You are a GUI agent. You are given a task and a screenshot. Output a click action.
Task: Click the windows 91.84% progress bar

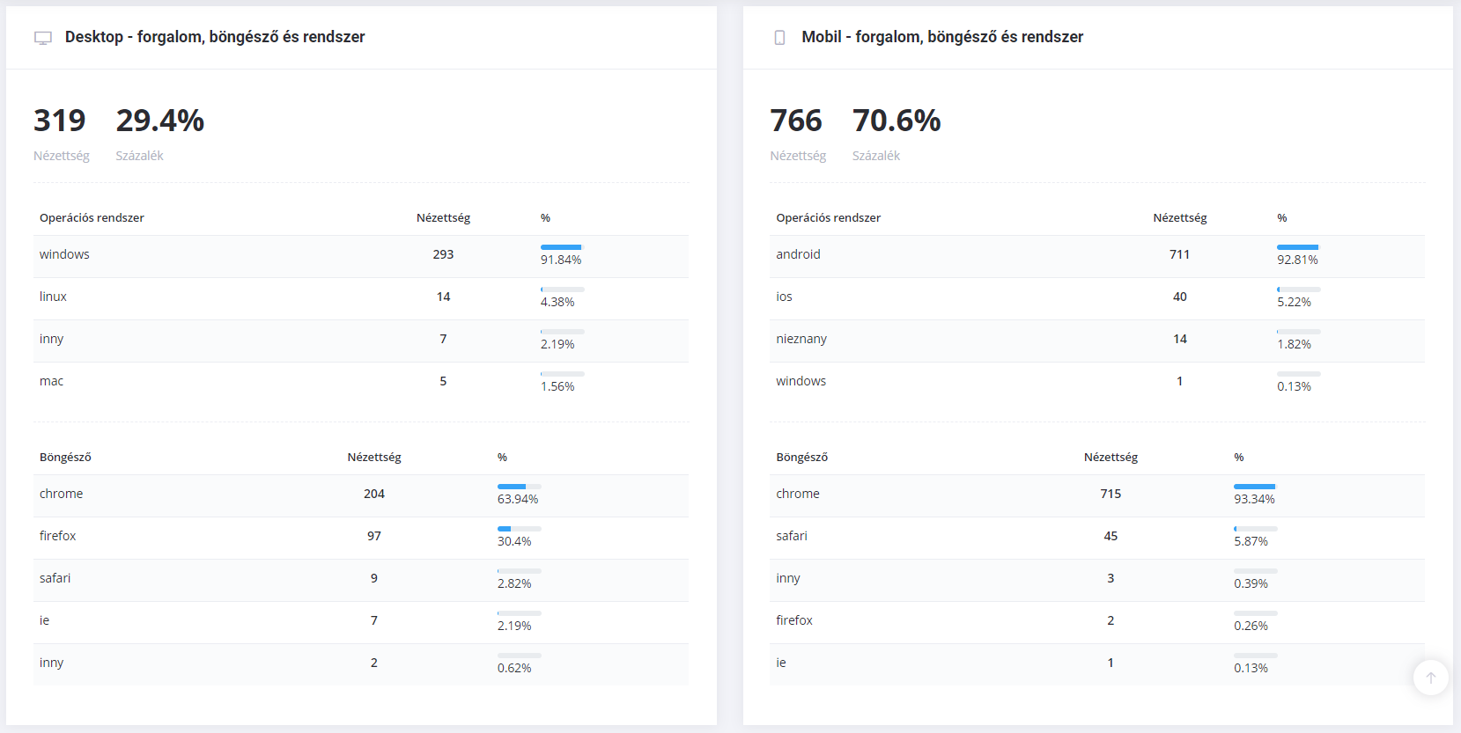click(x=562, y=247)
